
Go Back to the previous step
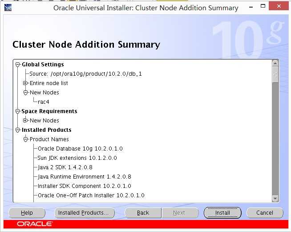143,213
